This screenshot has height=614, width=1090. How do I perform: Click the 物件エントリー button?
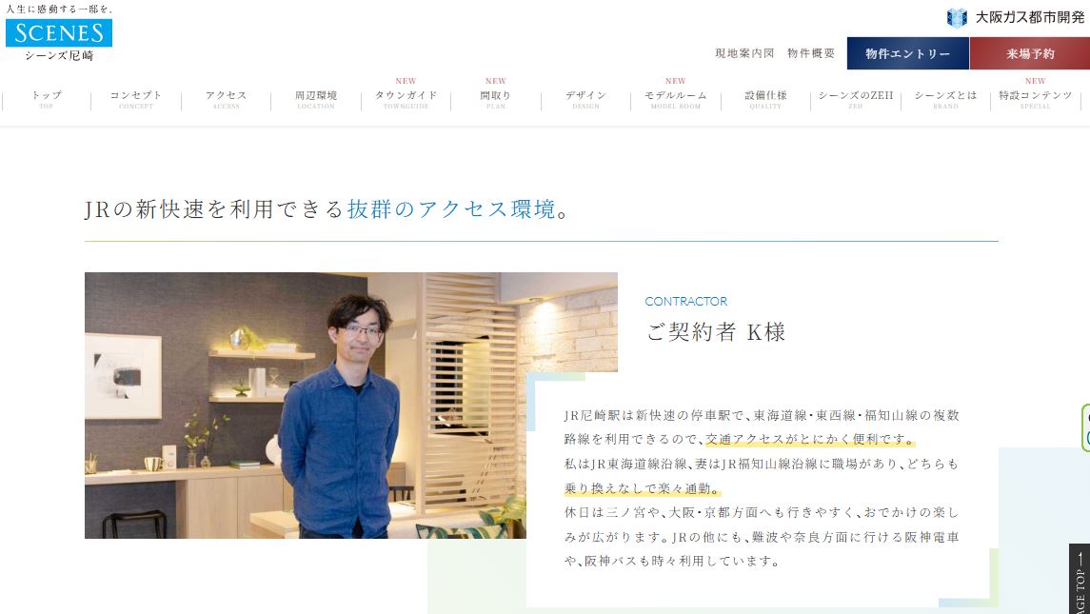pyautogui.click(x=908, y=53)
